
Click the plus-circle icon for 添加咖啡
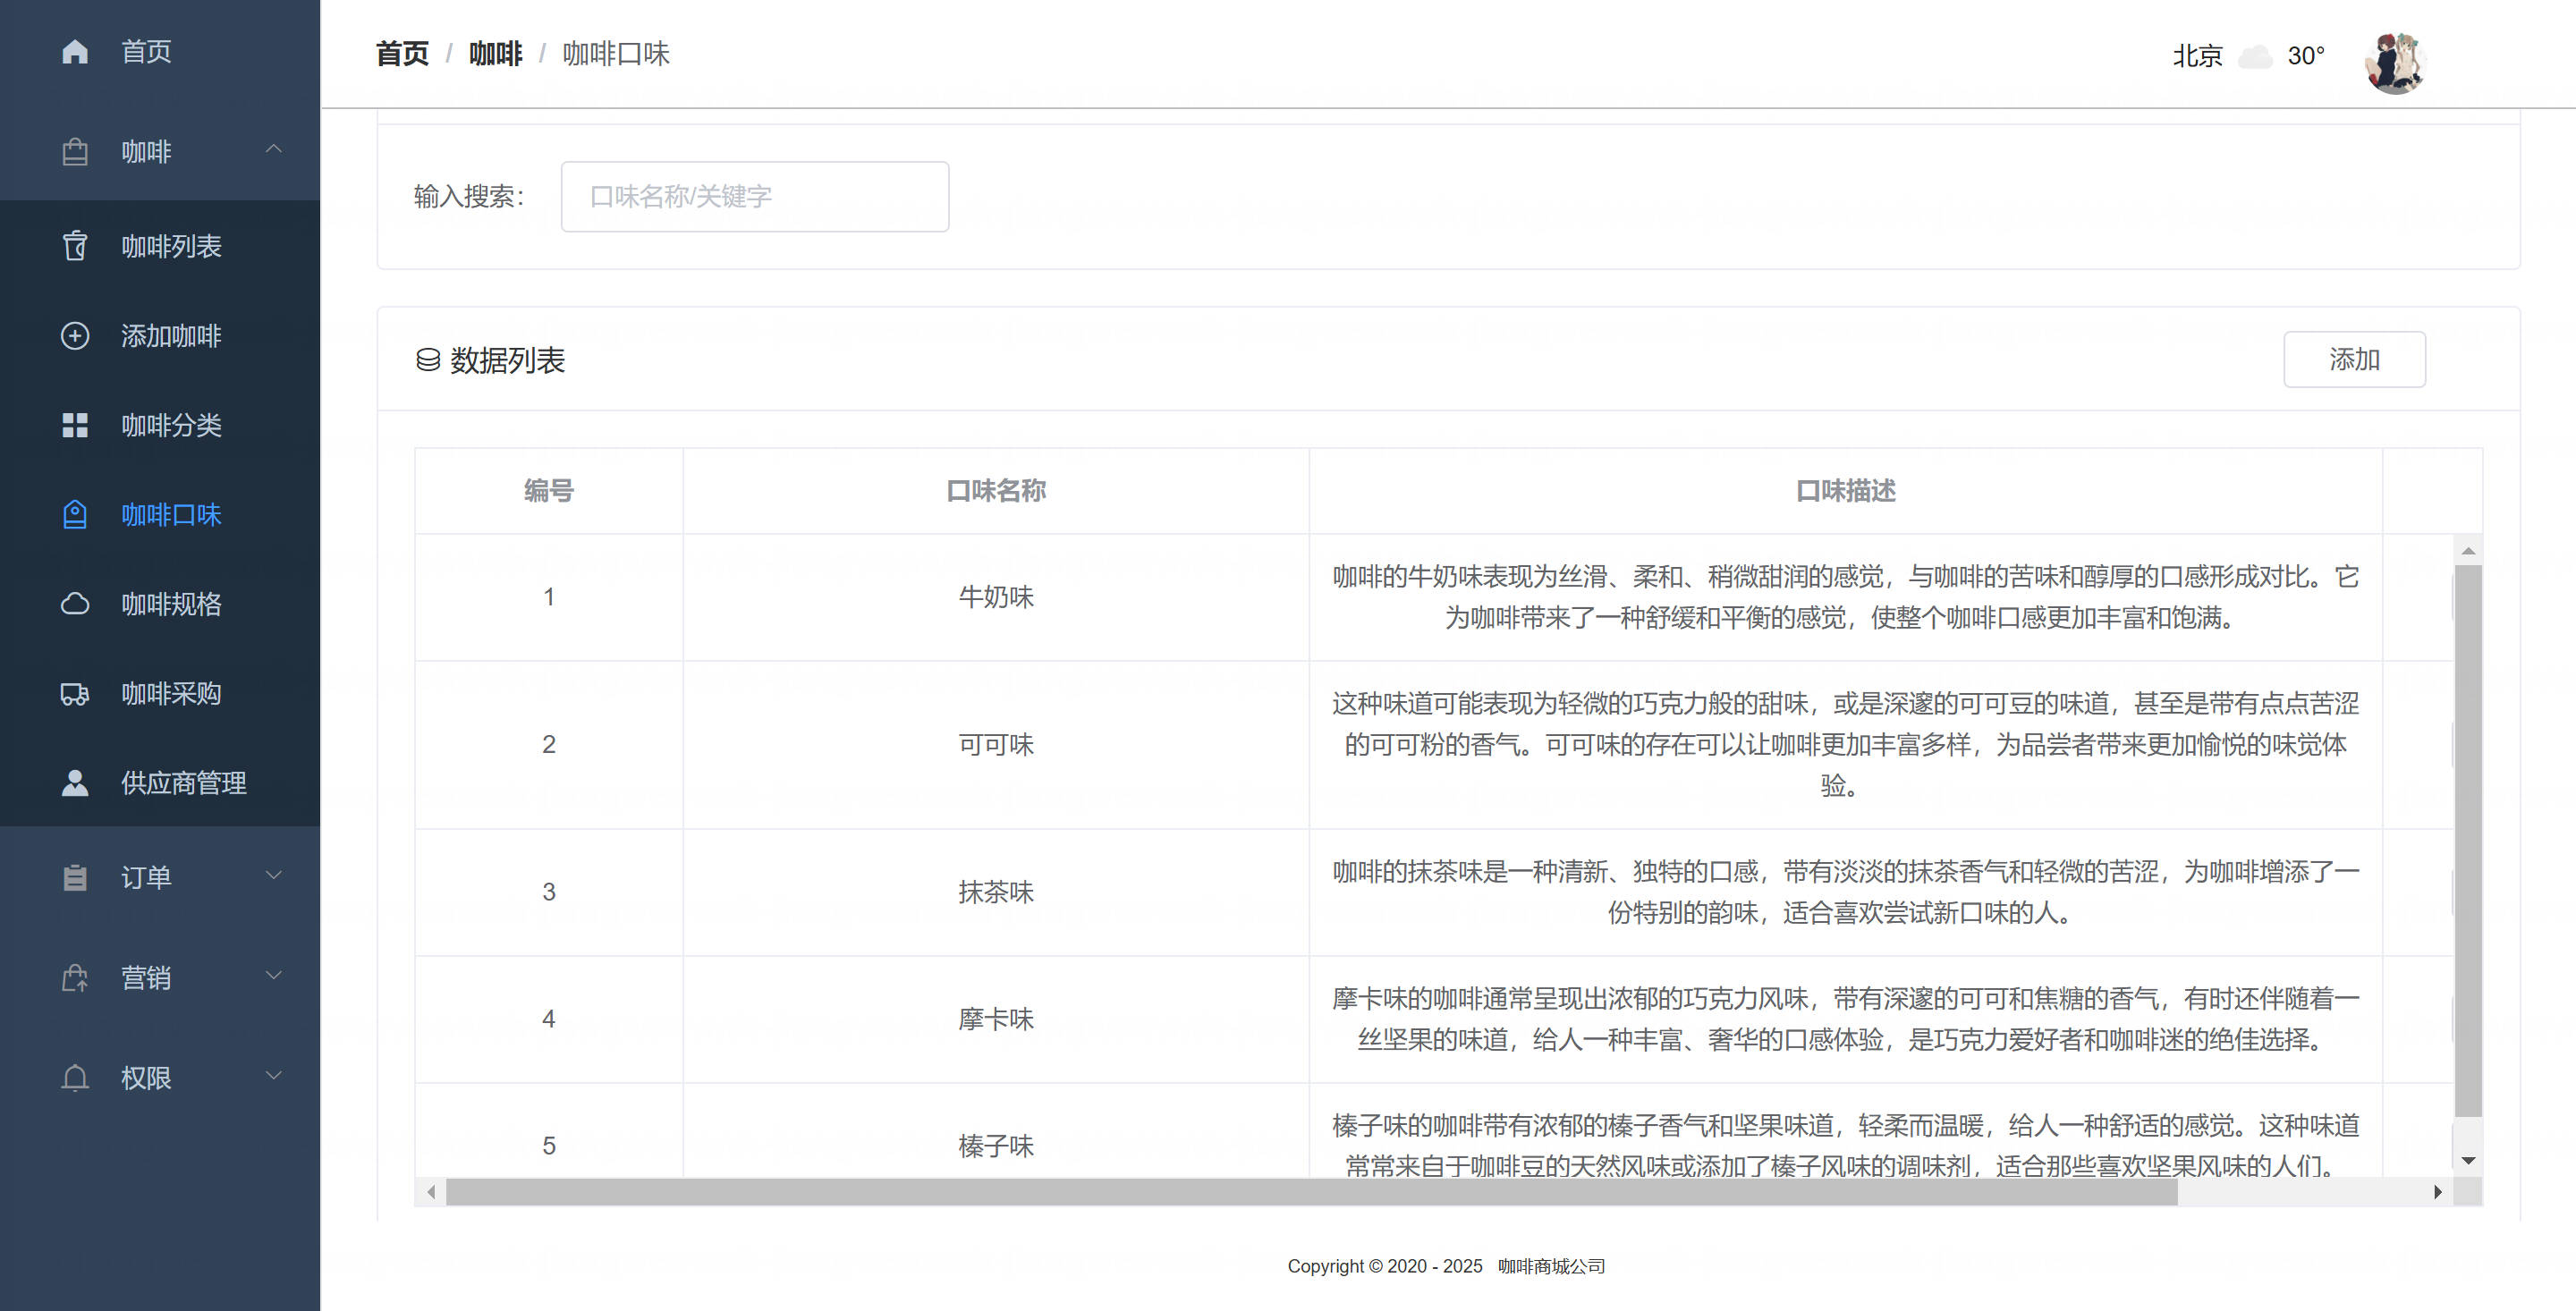pos(75,336)
